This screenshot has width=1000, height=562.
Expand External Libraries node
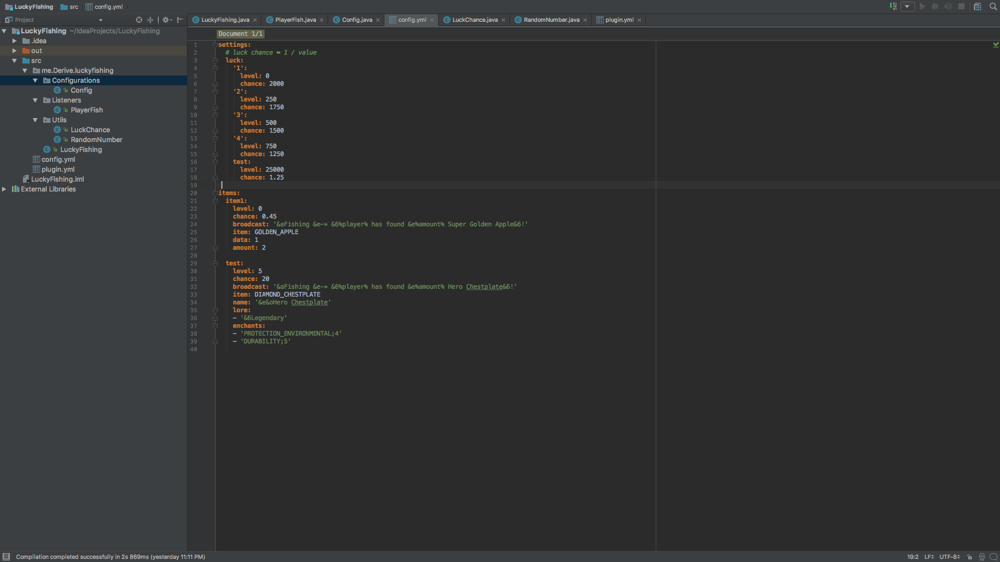coord(4,189)
